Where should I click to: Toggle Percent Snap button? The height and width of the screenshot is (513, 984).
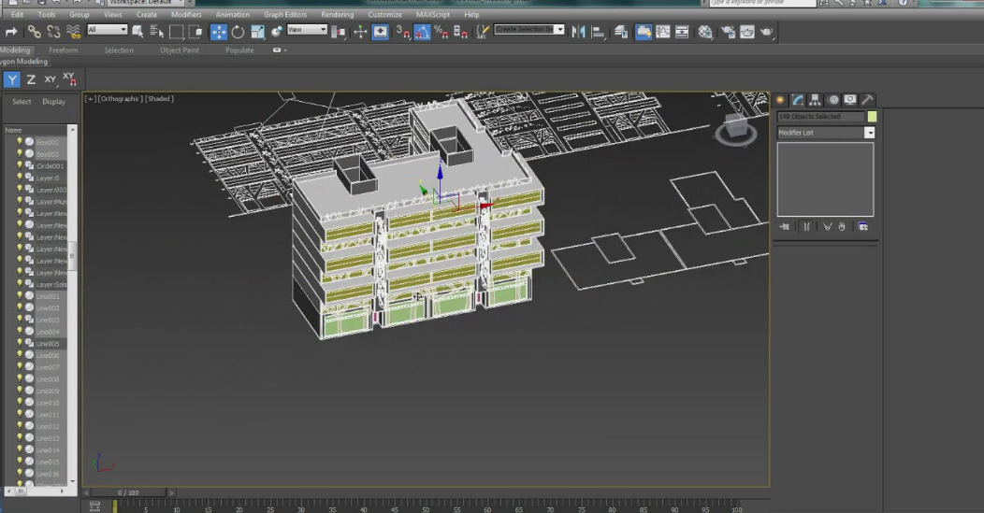click(441, 32)
